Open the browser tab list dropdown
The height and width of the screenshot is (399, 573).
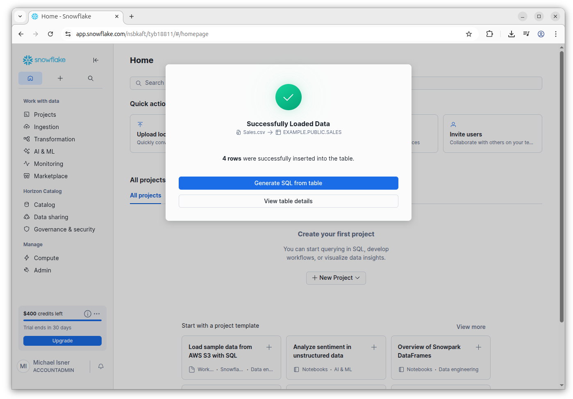pos(20,16)
